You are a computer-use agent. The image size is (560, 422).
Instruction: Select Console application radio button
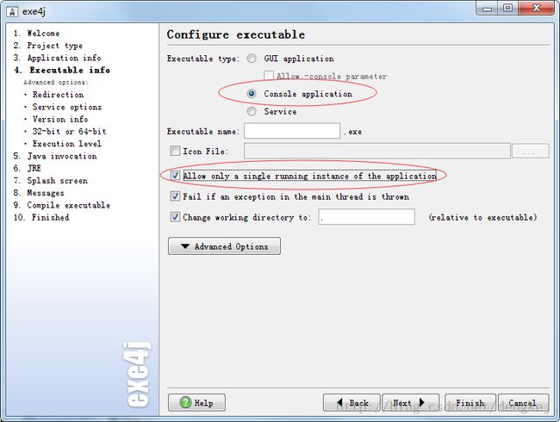[252, 94]
